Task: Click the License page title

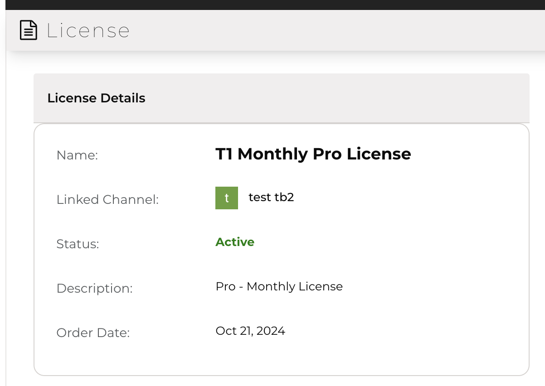Action: (x=88, y=31)
